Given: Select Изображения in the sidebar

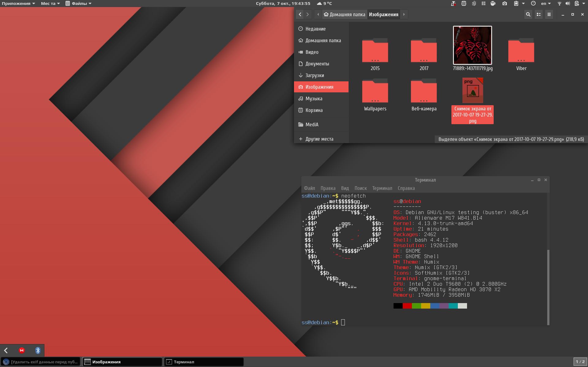Looking at the screenshot, I should (321, 87).
